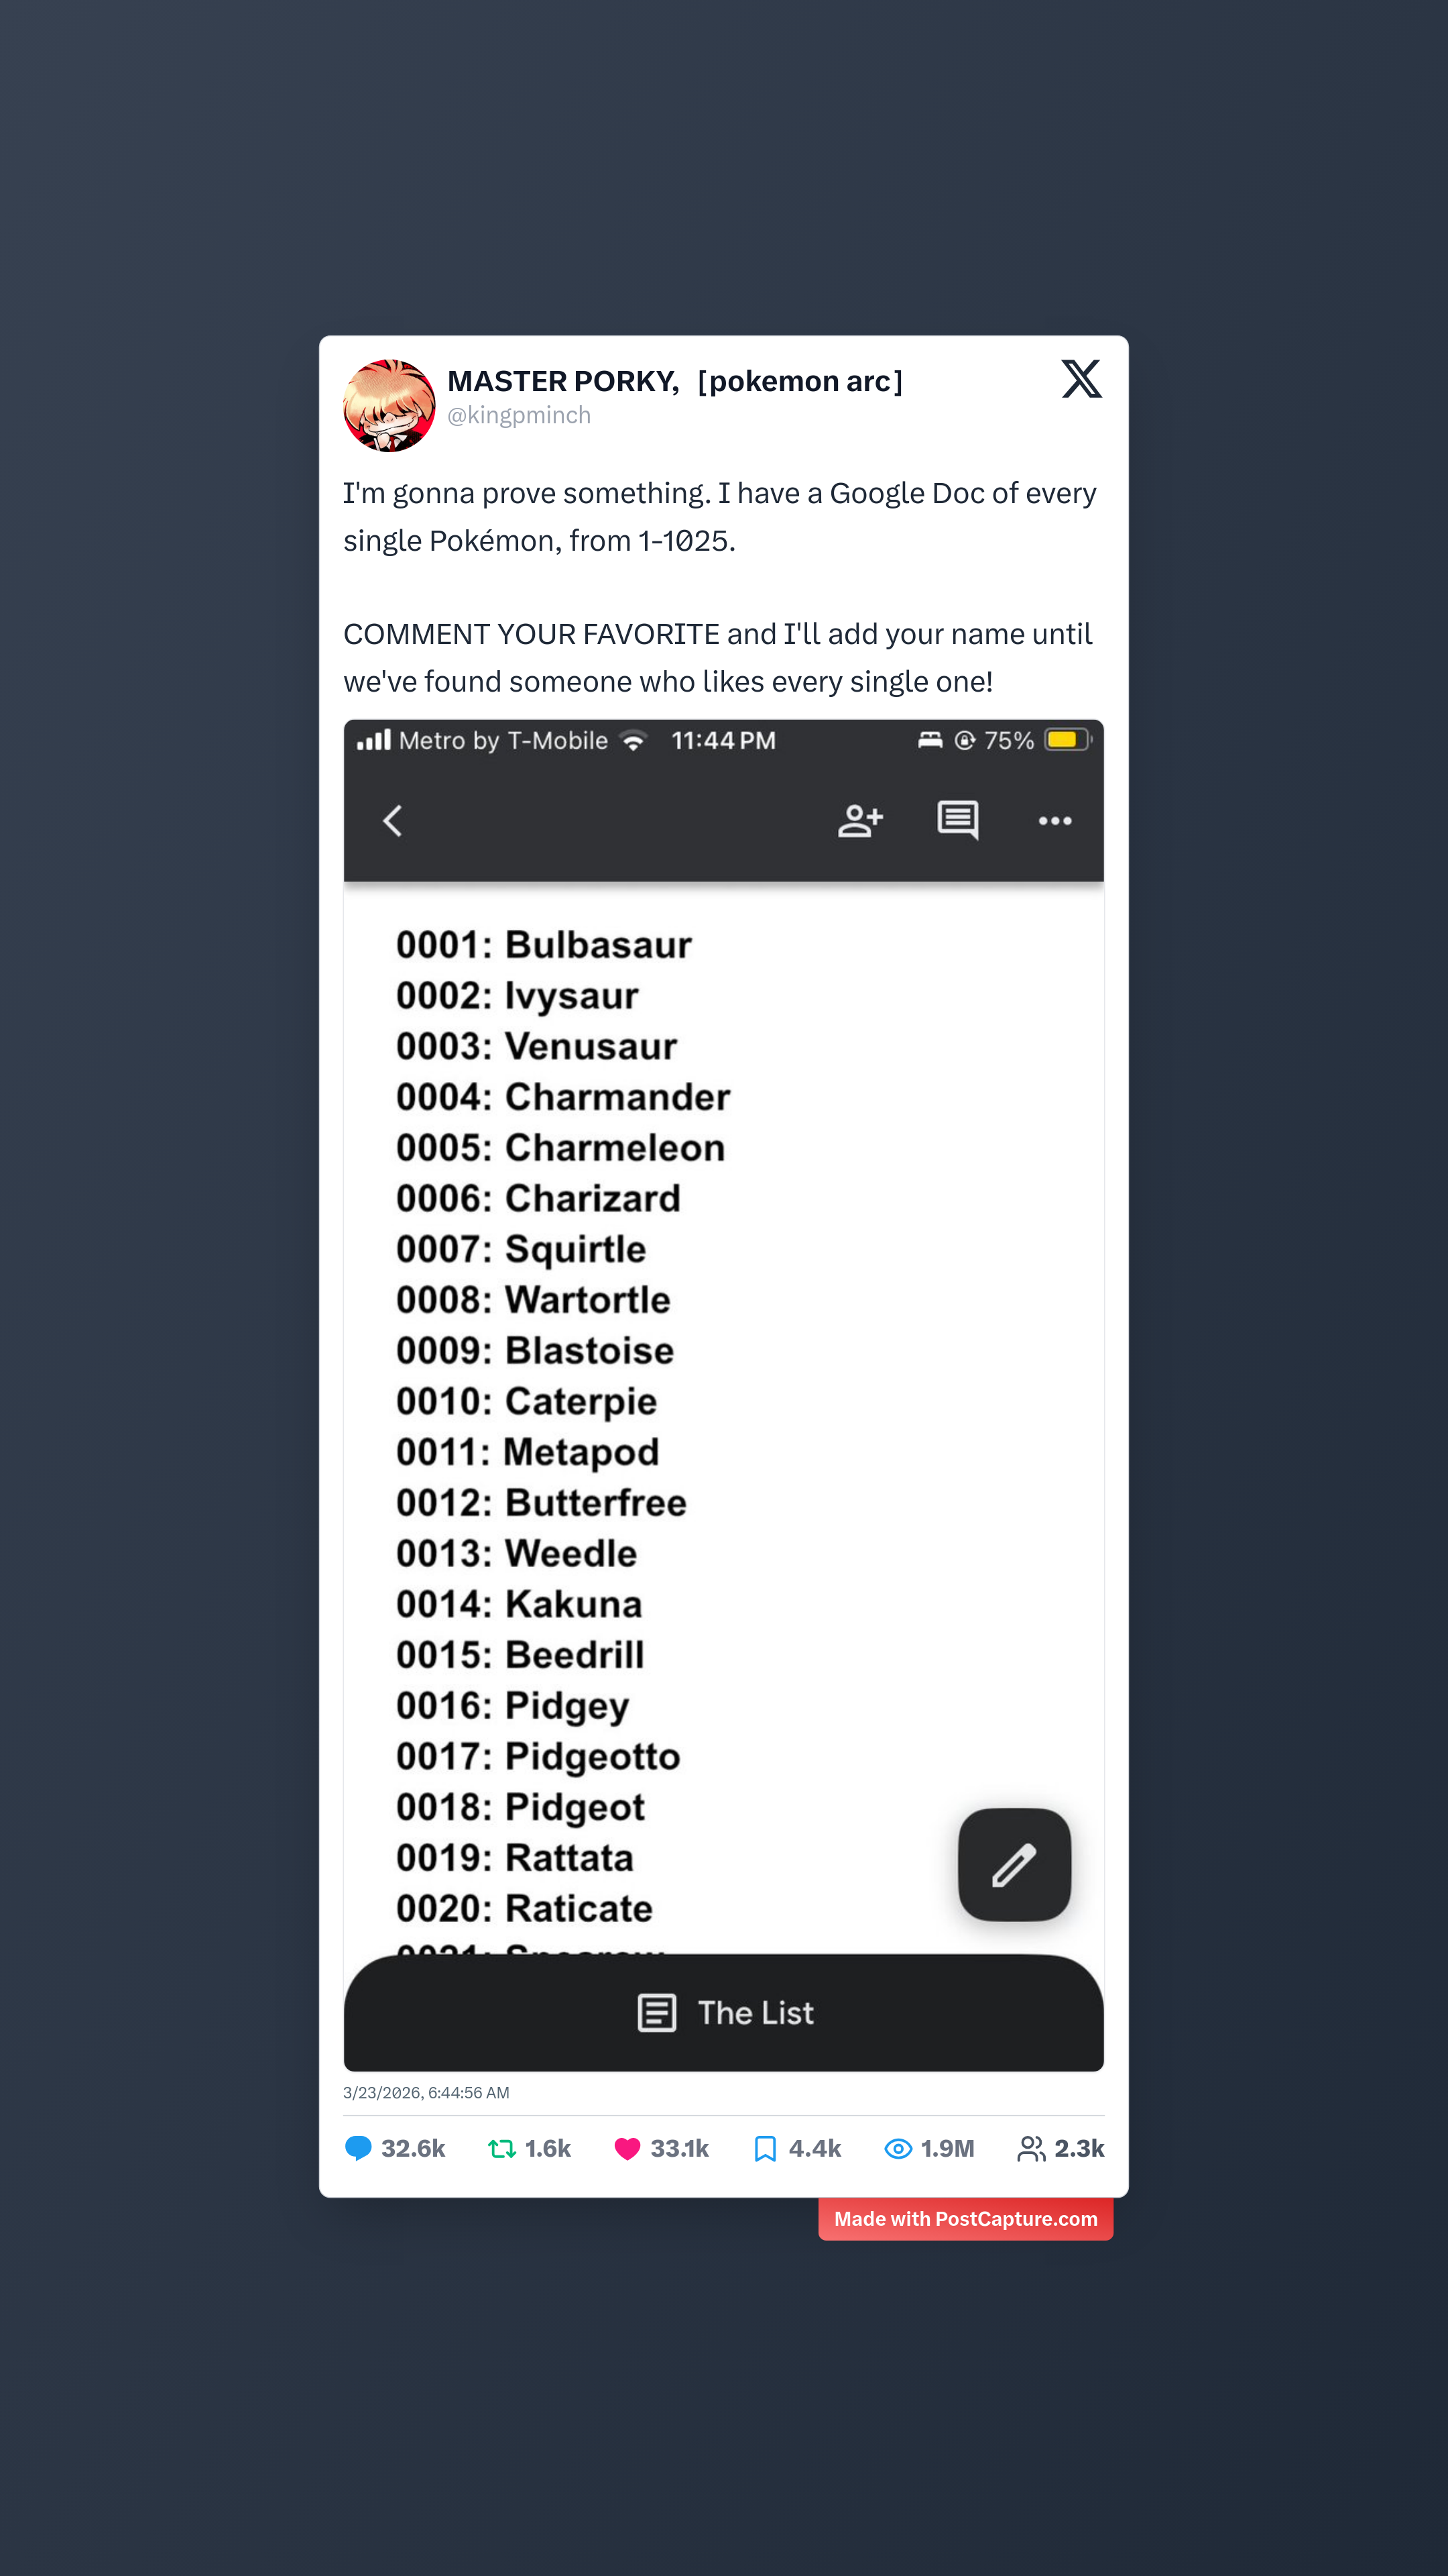
Task: Open the comments icon in the doc toolbar
Action: [957, 820]
